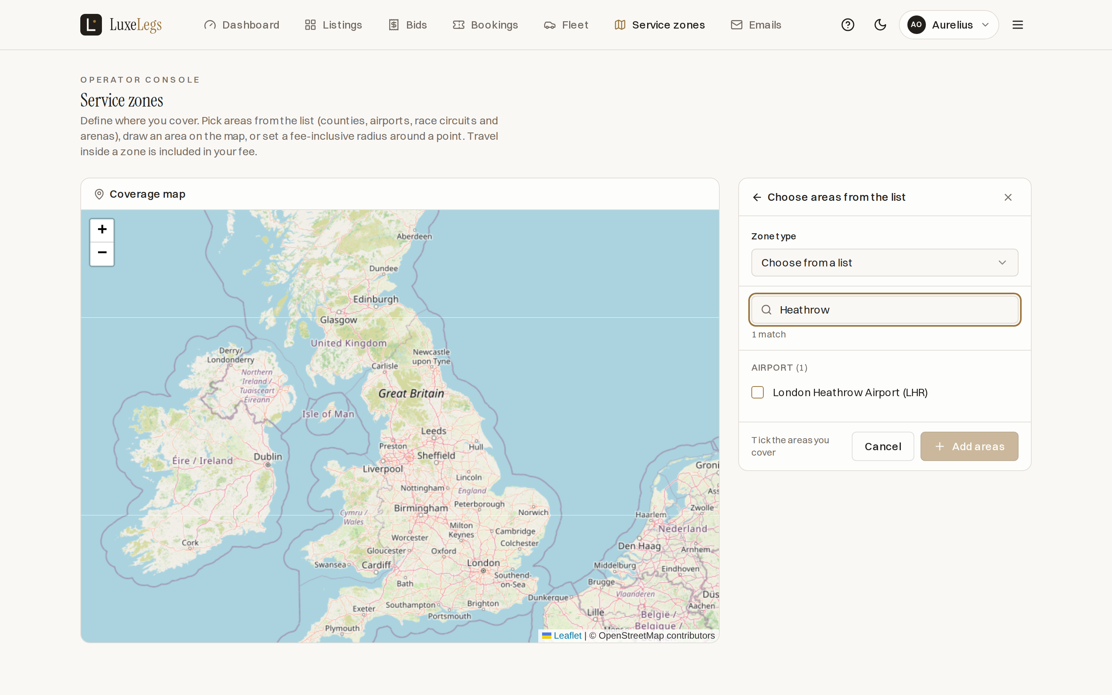The height and width of the screenshot is (695, 1112).
Task: Open the Fleet page
Action: [x=566, y=25]
